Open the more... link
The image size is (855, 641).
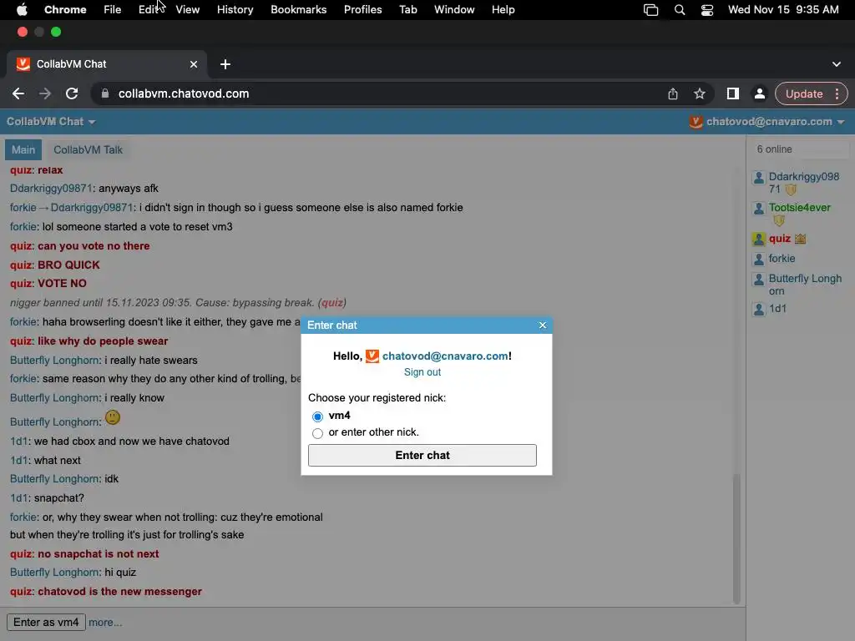coord(105,622)
